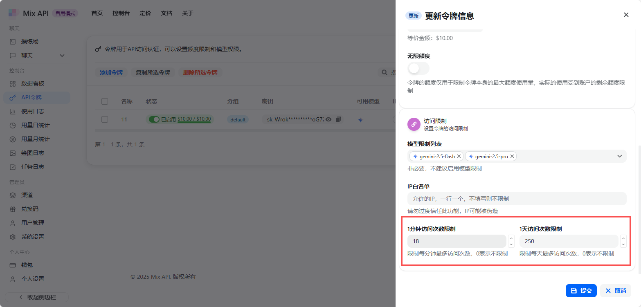The width and height of the screenshot is (641, 307).
Task: Click the eye icon to reveal key
Action: [328, 119]
